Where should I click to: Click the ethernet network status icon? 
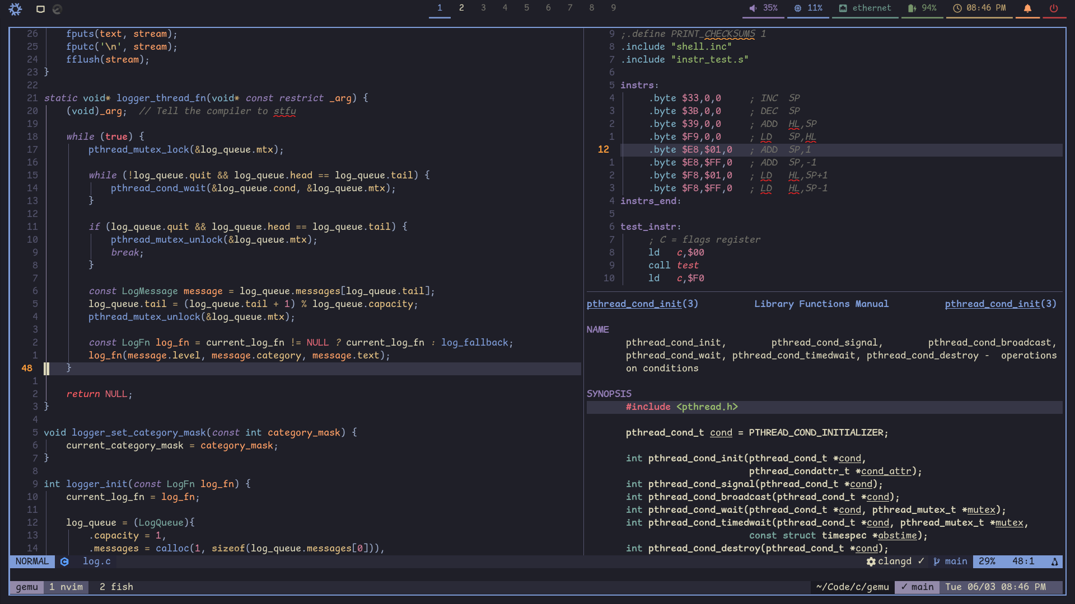click(843, 8)
